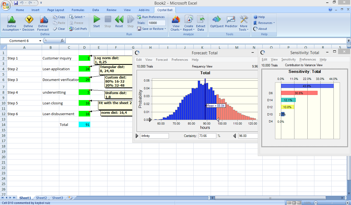This screenshot has width=351, height=205.
Task: Click the D14 sensitivity bar
Action: click(288, 100)
